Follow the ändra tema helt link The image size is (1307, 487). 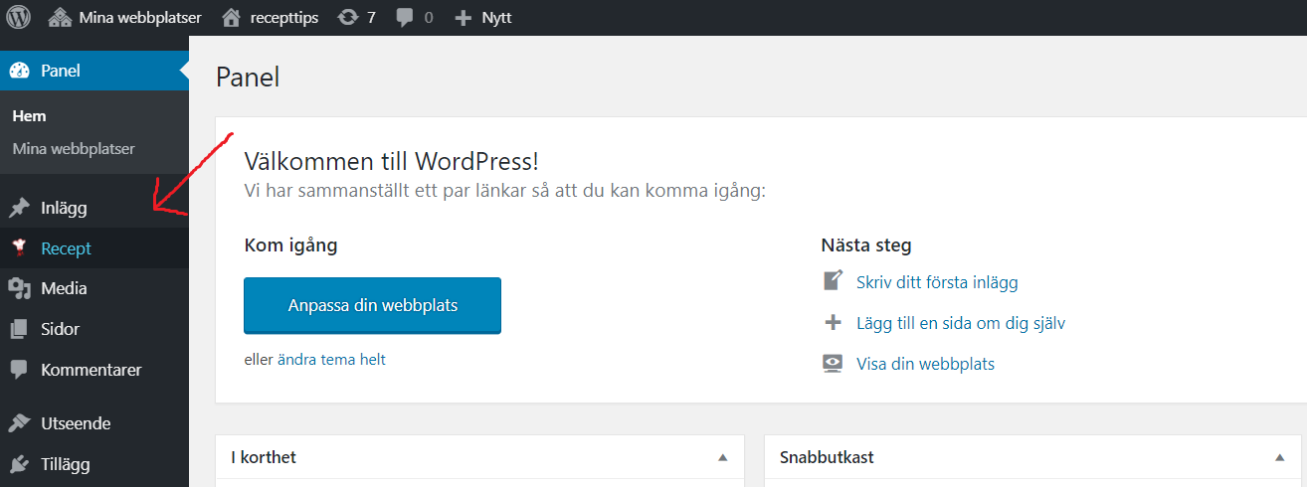[331, 360]
